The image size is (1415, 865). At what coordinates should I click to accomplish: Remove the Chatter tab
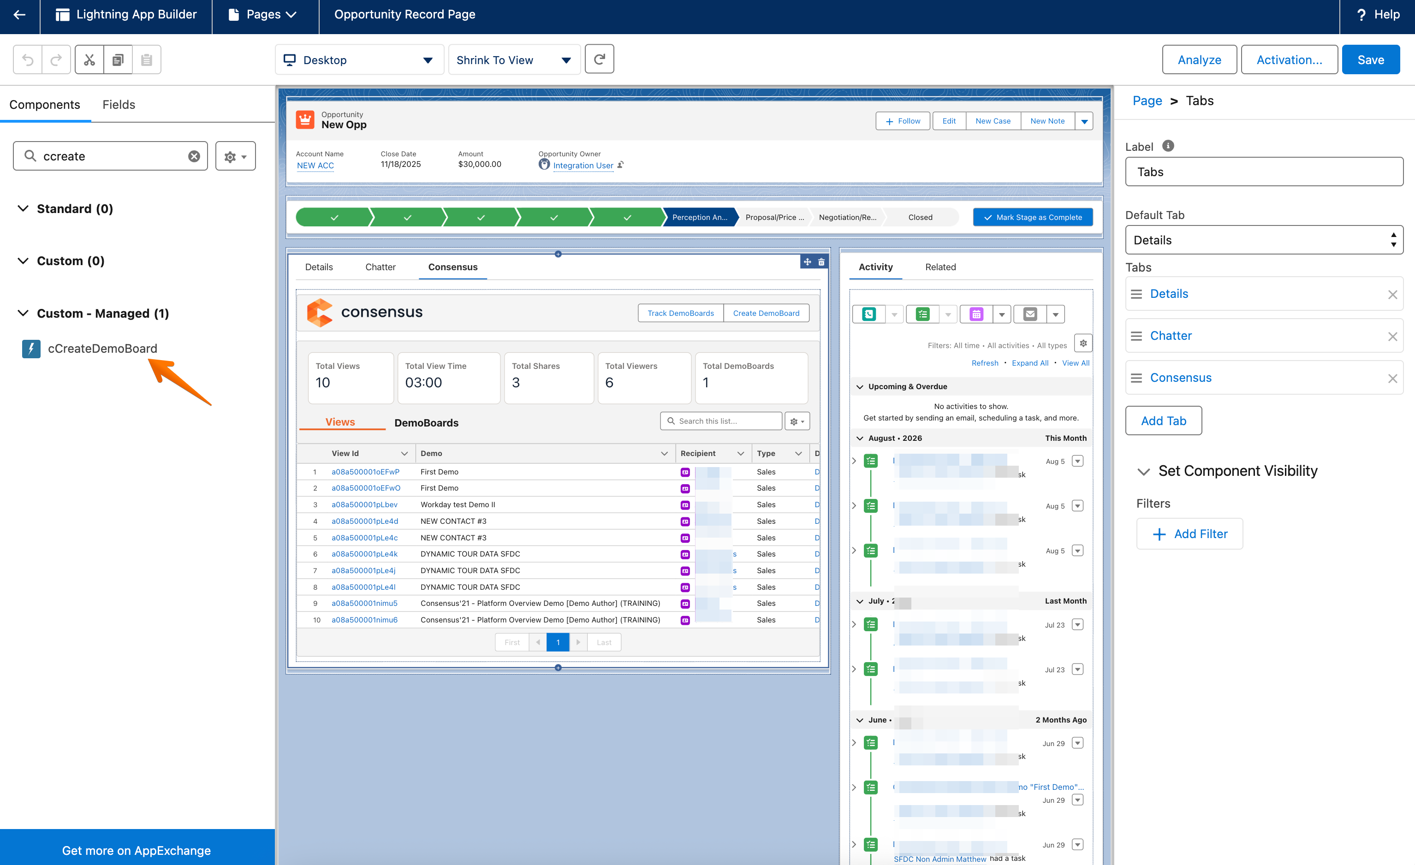click(1392, 336)
